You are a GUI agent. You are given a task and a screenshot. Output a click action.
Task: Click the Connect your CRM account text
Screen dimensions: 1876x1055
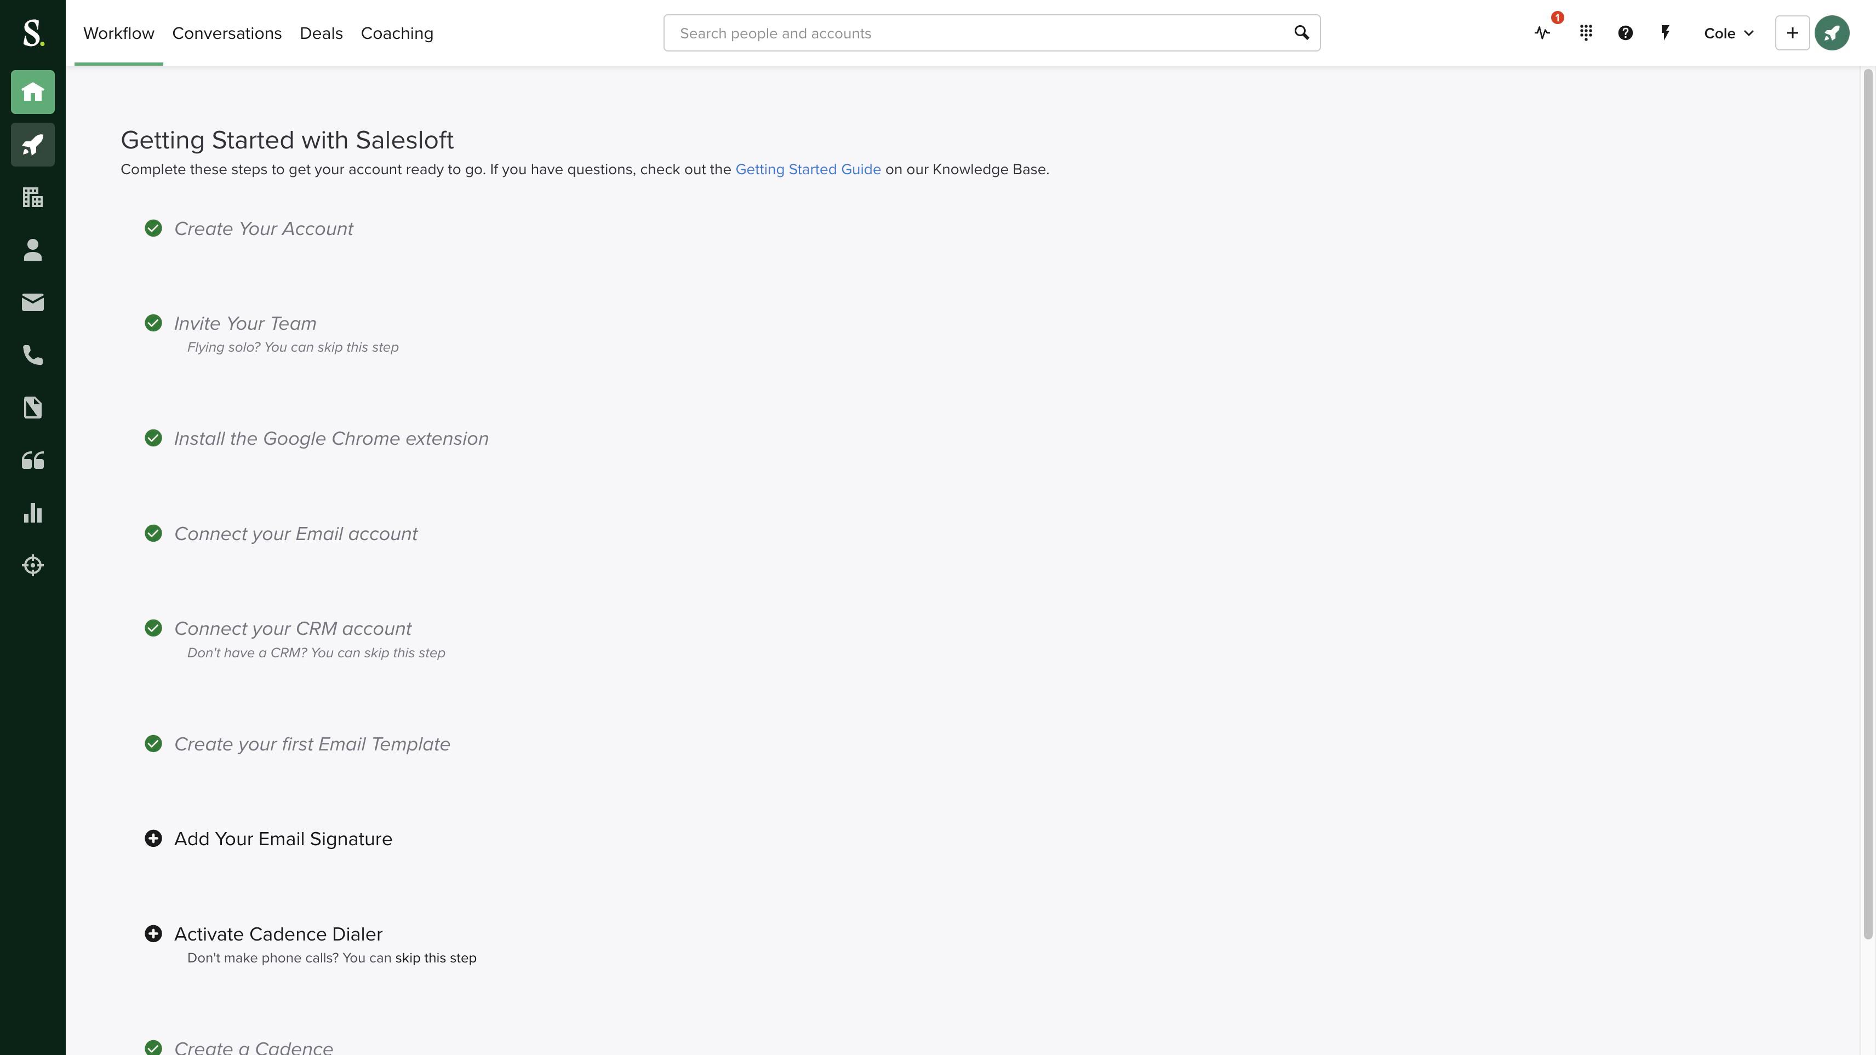pos(293,628)
